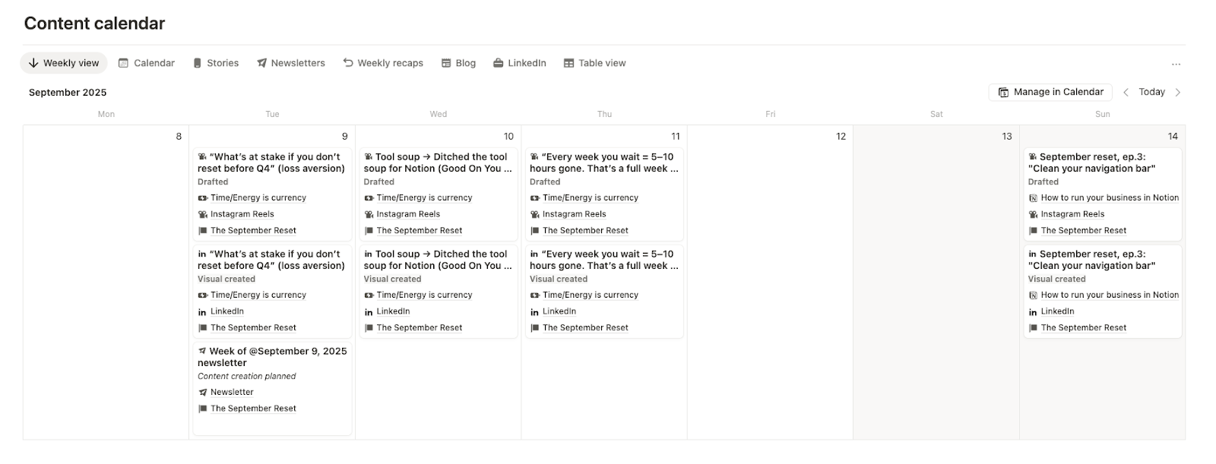The height and width of the screenshot is (464, 1216).
Task: Click "Newsletter" tag in Tuesday newsletter card
Action: [x=232, y=393]
